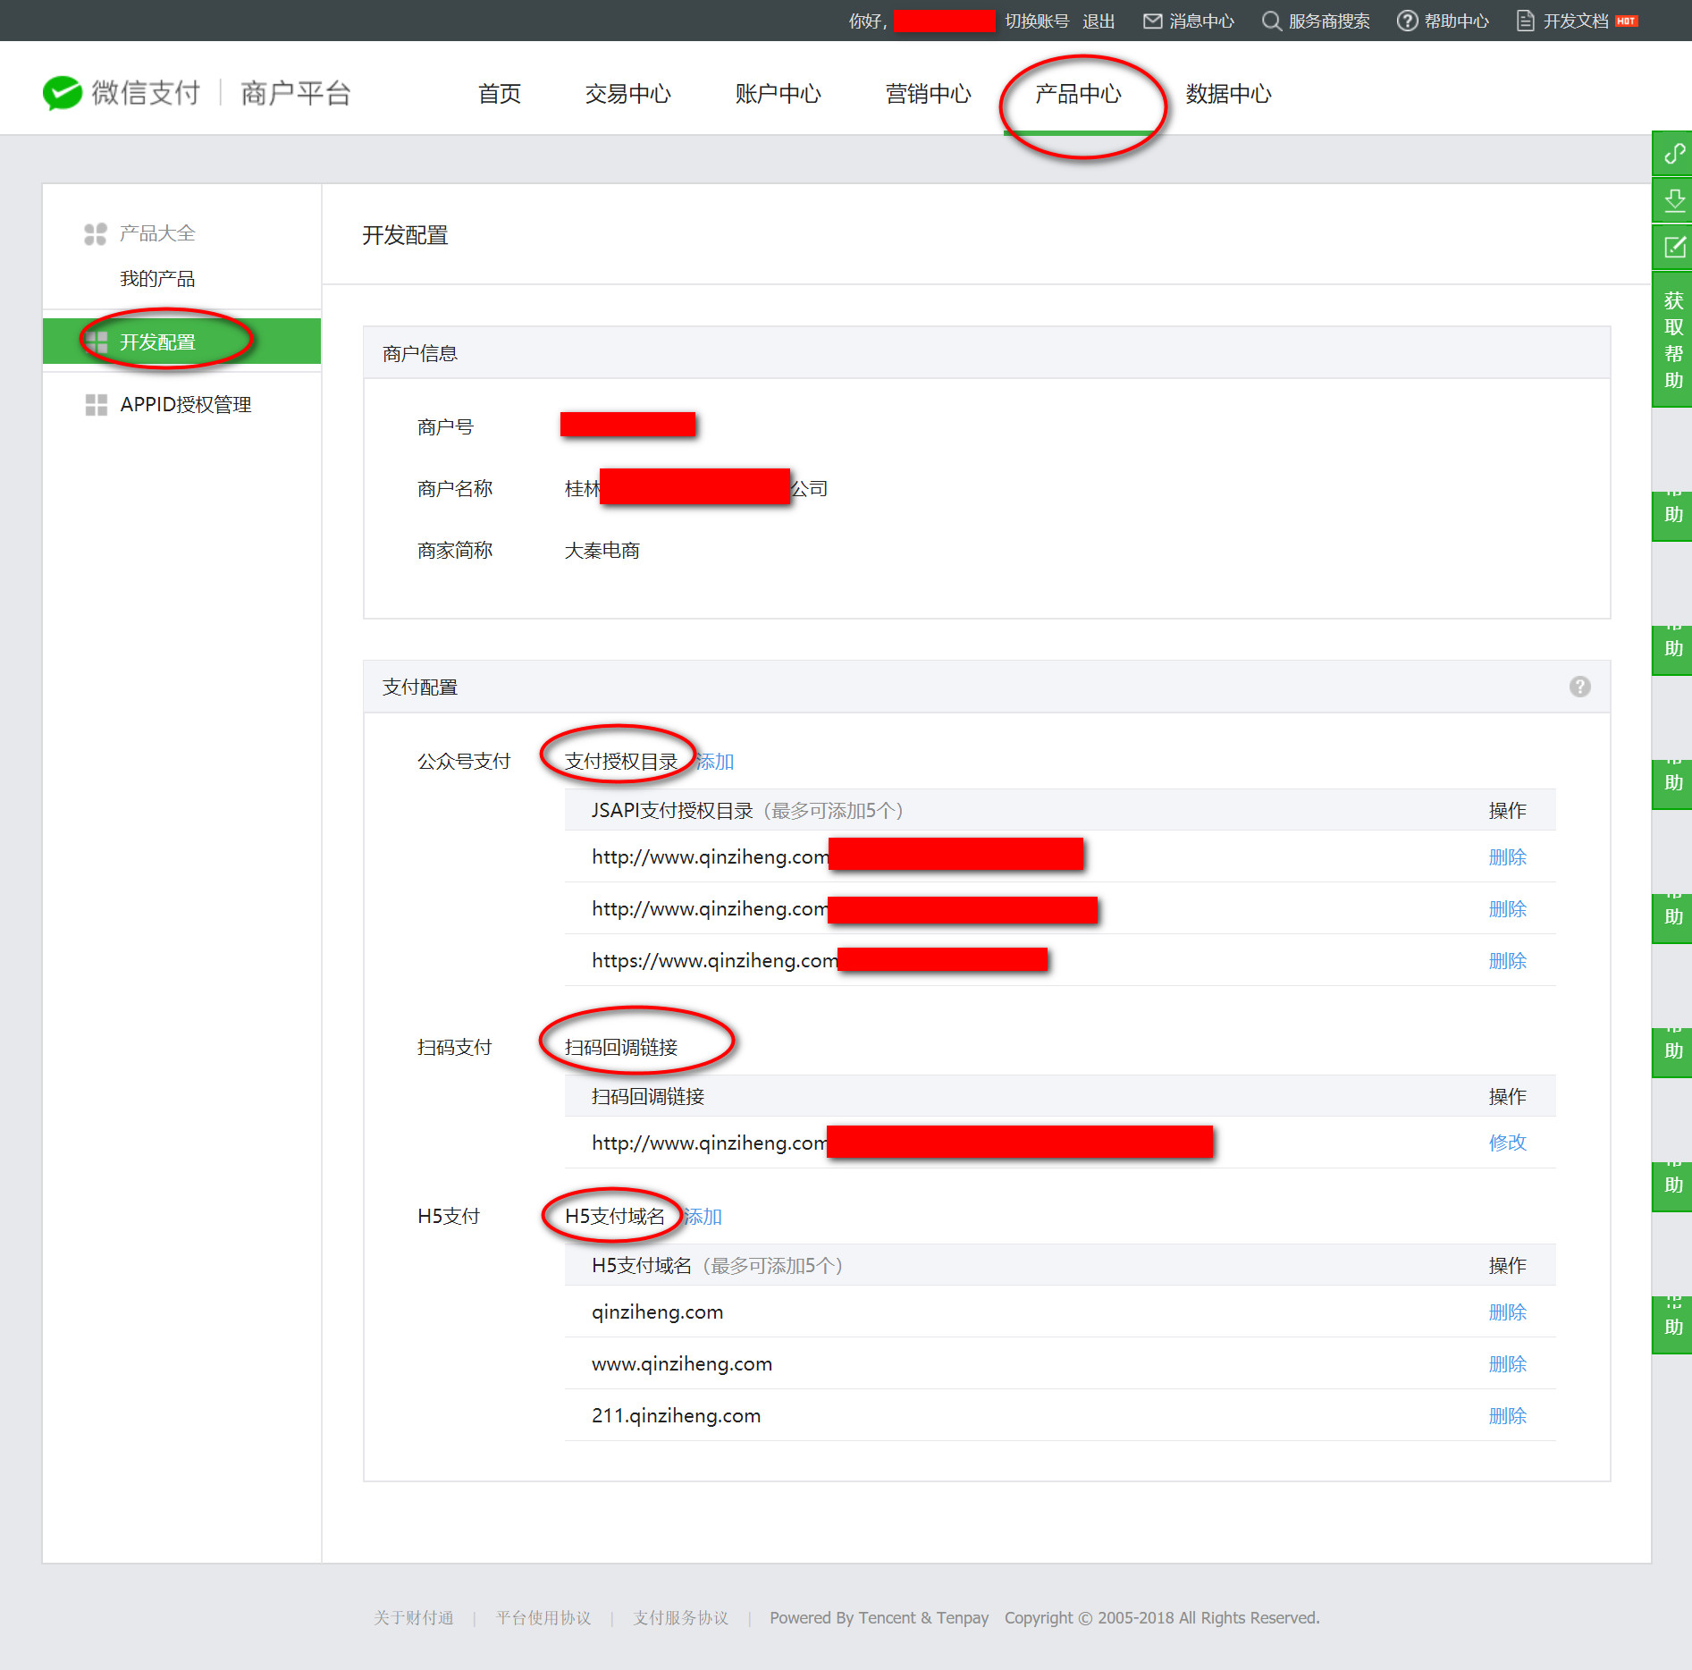The image size is (1692, 1670).
Task: Click 添加 next to H5支付域名
Action: [x=703, y=1217]
